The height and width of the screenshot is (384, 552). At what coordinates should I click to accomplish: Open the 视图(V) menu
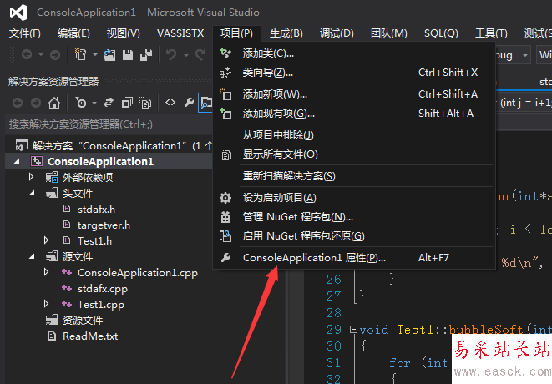pos(124,33)
